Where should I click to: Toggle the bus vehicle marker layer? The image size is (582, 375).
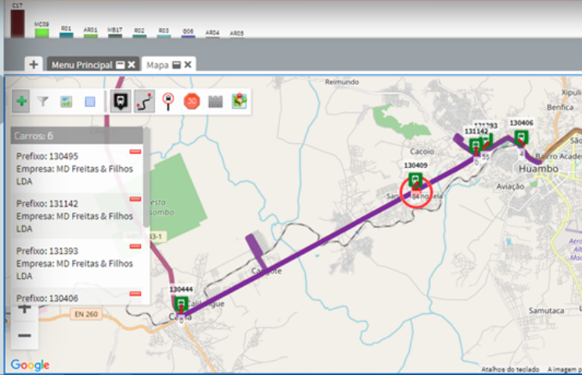[x=120, y=101]
